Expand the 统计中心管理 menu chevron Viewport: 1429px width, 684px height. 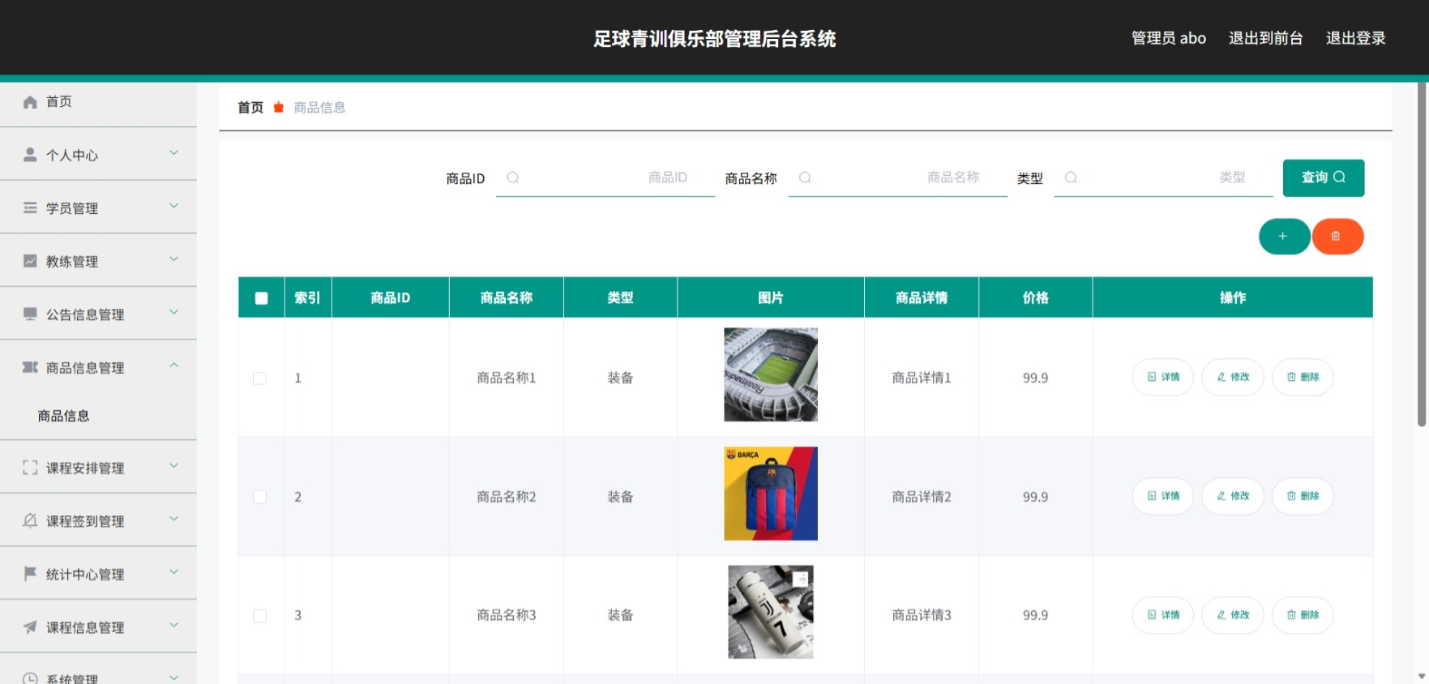[173, 572]
